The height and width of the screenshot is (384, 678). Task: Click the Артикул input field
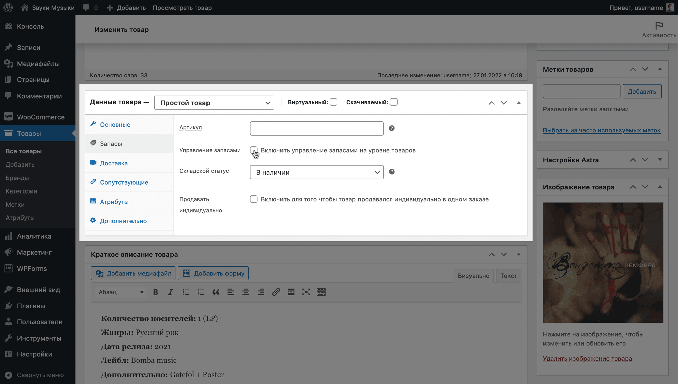click(316, 129)
